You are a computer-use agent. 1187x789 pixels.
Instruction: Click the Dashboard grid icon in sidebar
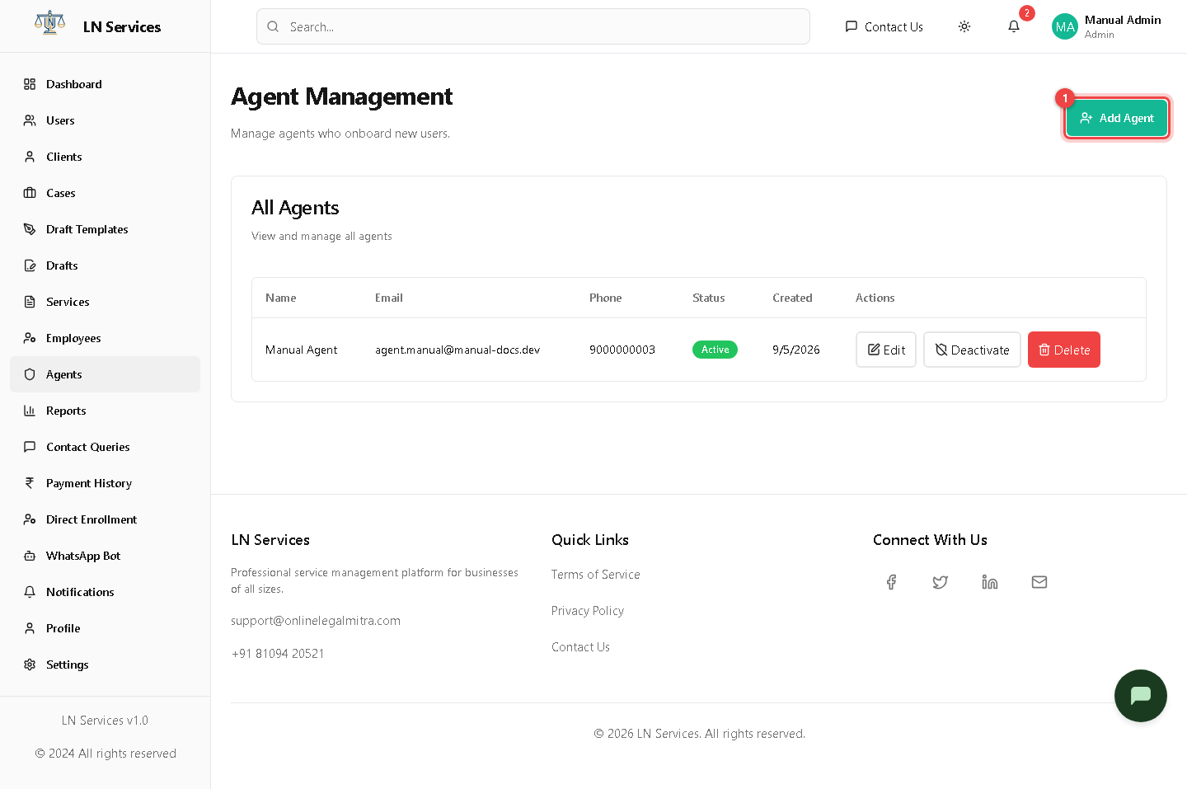coord(30,84)
